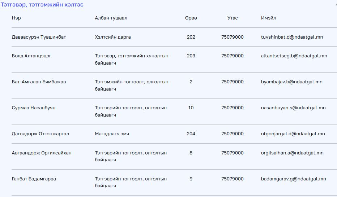
Task: Click email badamgarav.g@ndaatgal.mn
Action: pyautogui.click(x=293, y=179)
